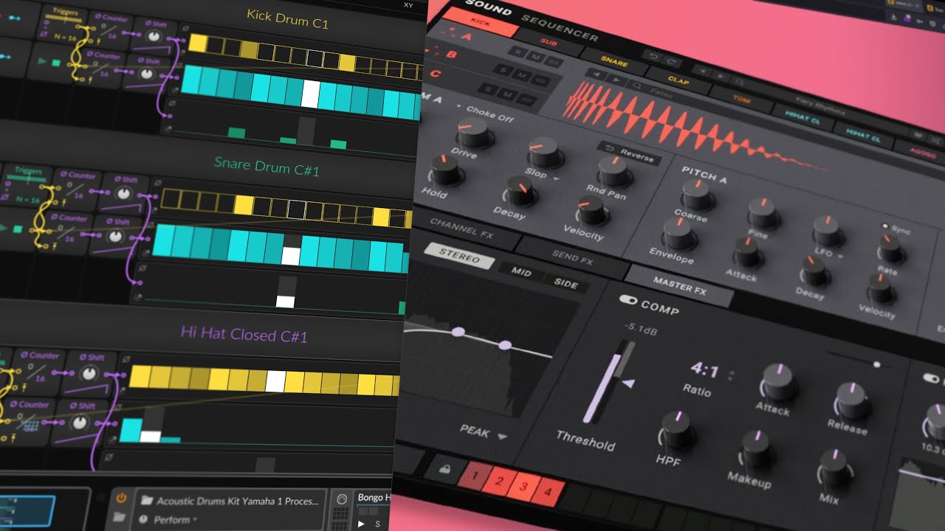Click the LFO knob under Pitch A
945x531 pixels.
pos(829,231)
